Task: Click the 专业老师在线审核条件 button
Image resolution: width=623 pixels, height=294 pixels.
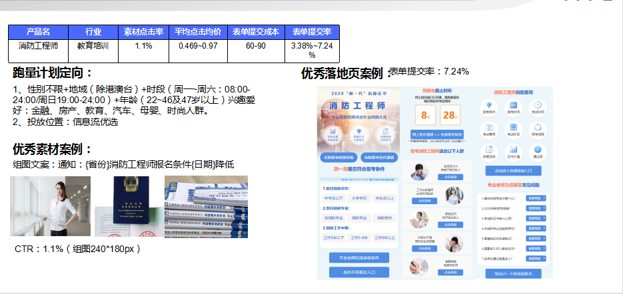Action: click(x=358, y=258)
